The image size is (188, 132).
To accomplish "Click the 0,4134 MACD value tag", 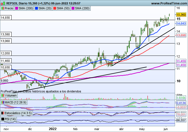I will tap(181, 103).
